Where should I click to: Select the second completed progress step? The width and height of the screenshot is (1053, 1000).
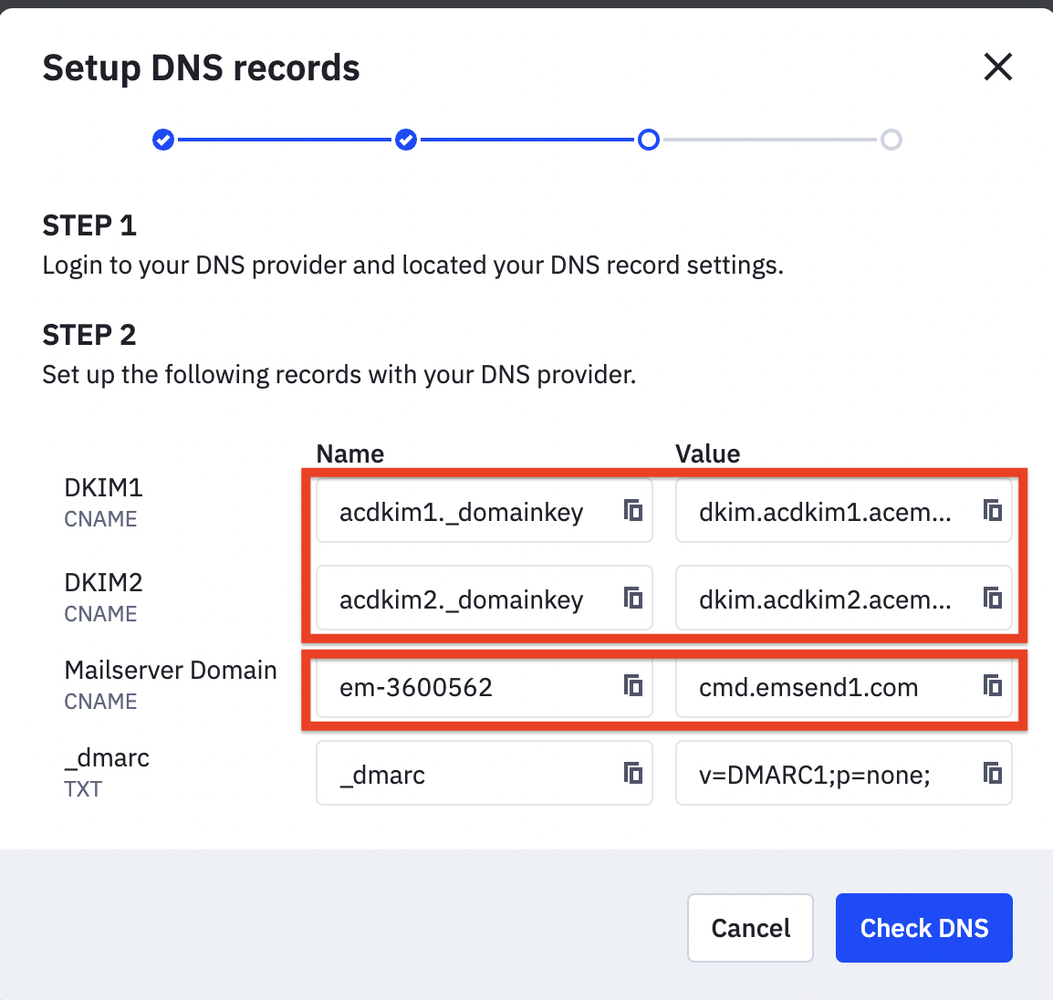(x=405, y=140)
